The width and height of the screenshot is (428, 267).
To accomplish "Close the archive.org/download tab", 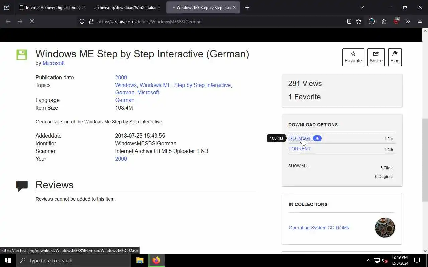I will [x=159, y=7].
